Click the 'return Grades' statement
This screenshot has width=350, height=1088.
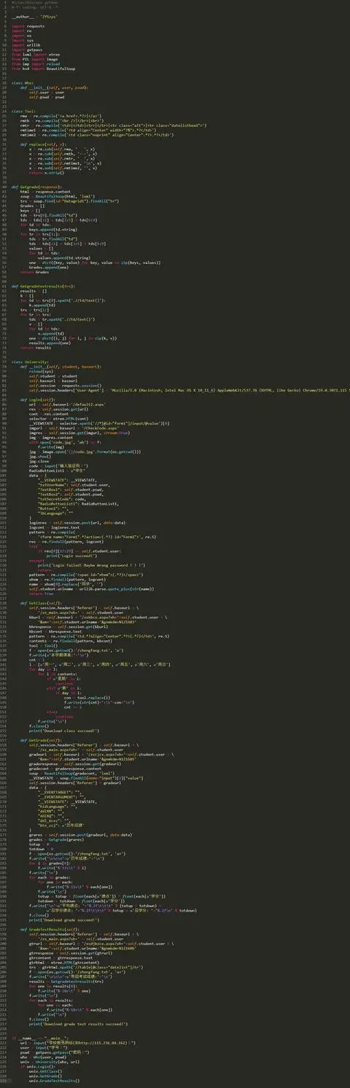point(33,272)
